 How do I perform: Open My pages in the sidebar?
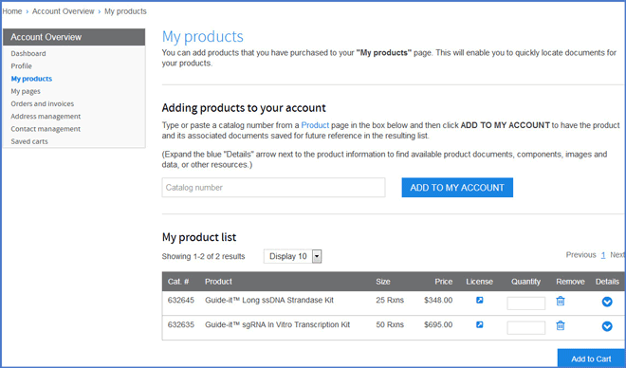click(x=26, y=91)
